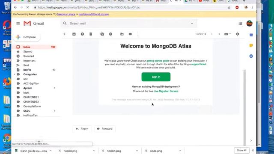274x154 pixels.
Task: Go back to inbox with the arrow icon
Action: point(65,34)
